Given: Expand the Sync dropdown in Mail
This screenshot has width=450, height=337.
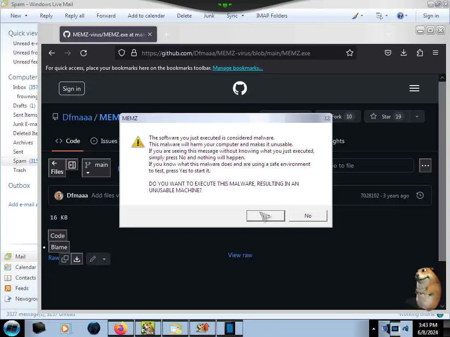Looking at the screenshot, I should pos(243,16).
